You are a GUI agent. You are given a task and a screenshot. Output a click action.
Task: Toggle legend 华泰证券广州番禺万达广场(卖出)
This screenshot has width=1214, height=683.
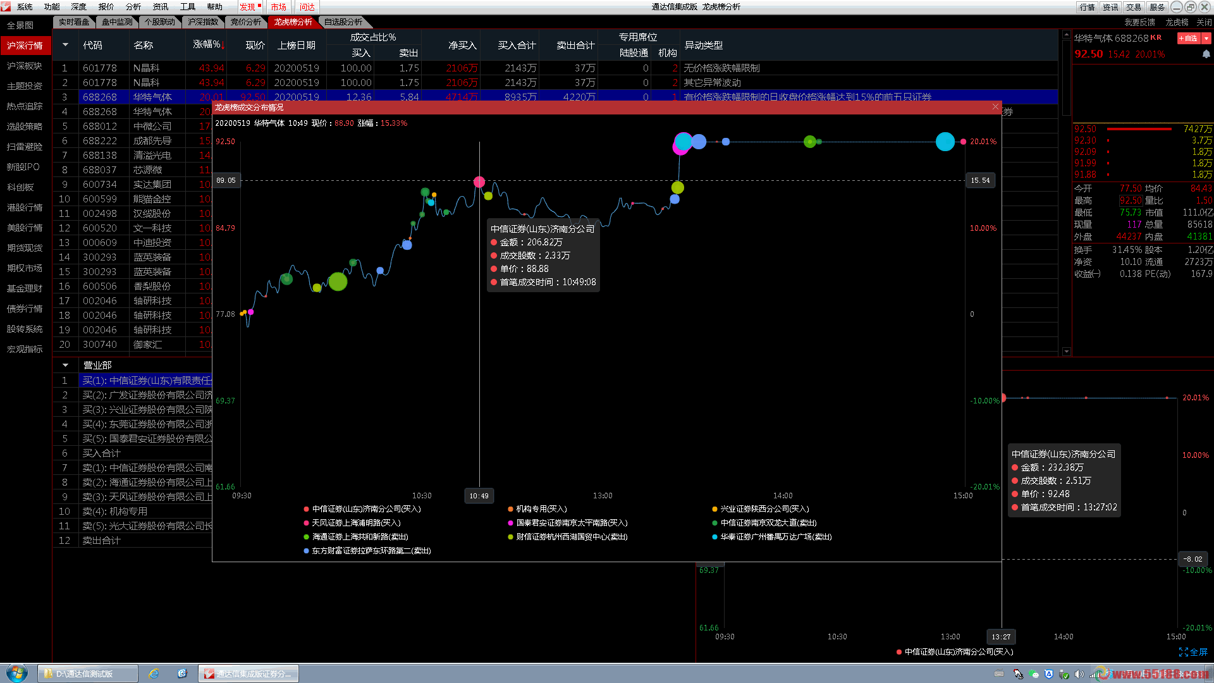(x=772, y=537)
